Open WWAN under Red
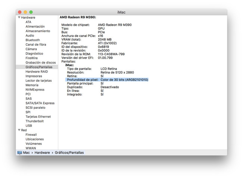The height and width of the screenshot is (178, 243). click(31, 148)
